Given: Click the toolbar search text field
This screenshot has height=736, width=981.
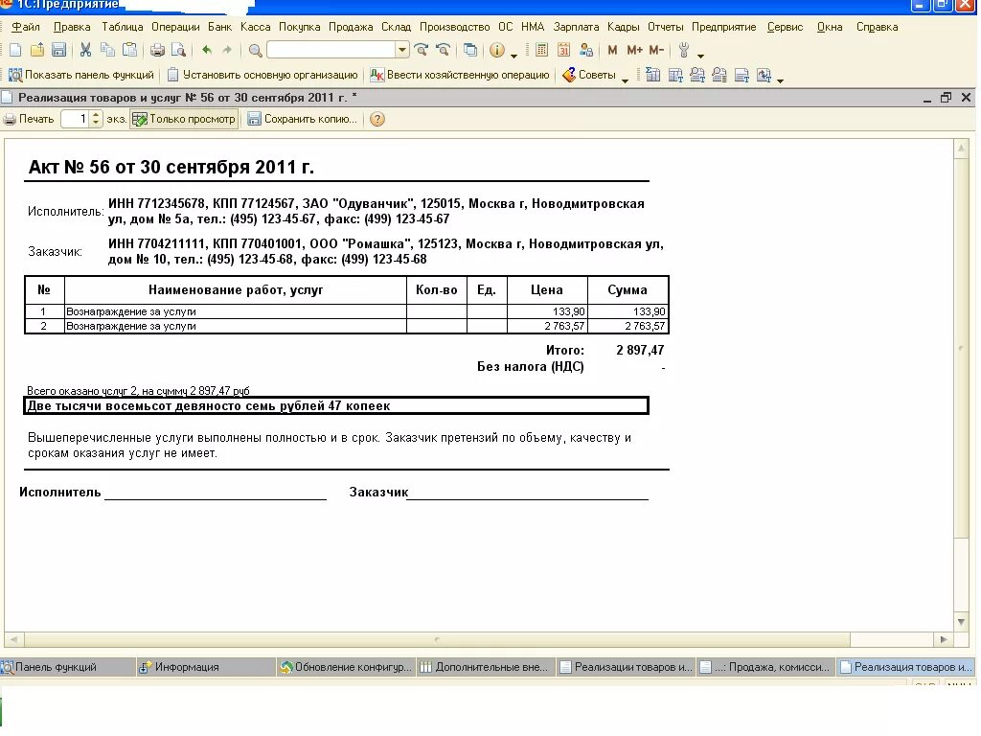Looking at the screenshot, I should point(331,50).
